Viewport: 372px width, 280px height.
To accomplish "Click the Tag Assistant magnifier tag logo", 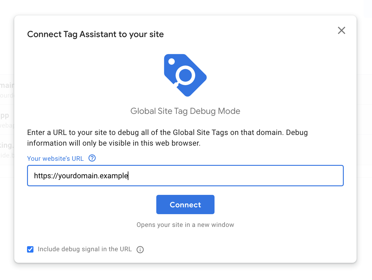I will coord(185,75).
